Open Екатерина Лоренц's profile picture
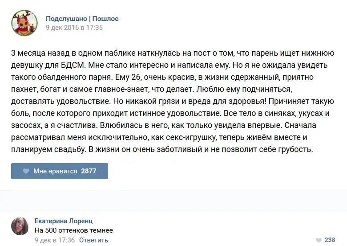The width and height of the screenshot is (347, 246). tap(20, 226)
